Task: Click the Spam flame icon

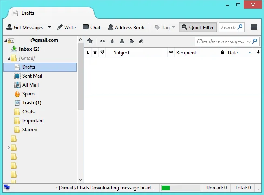Action: [17, 94]
